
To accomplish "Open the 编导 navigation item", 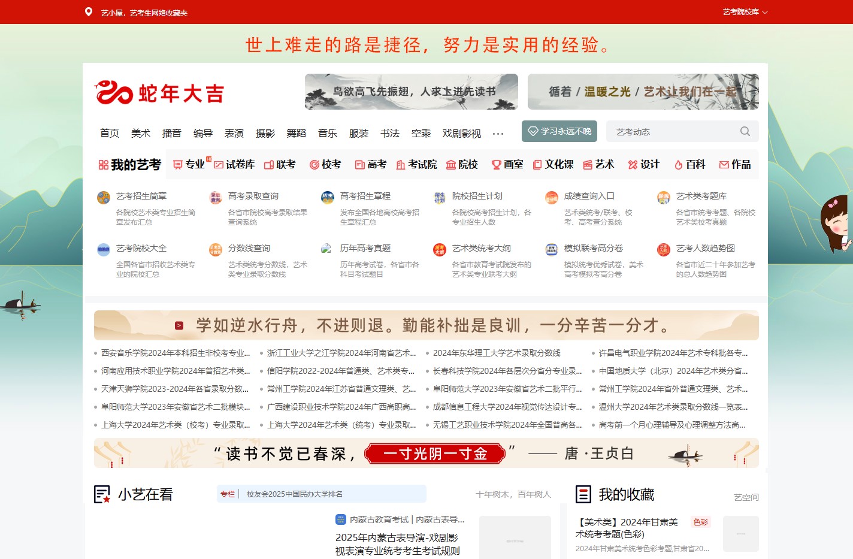I will point(203,133).
